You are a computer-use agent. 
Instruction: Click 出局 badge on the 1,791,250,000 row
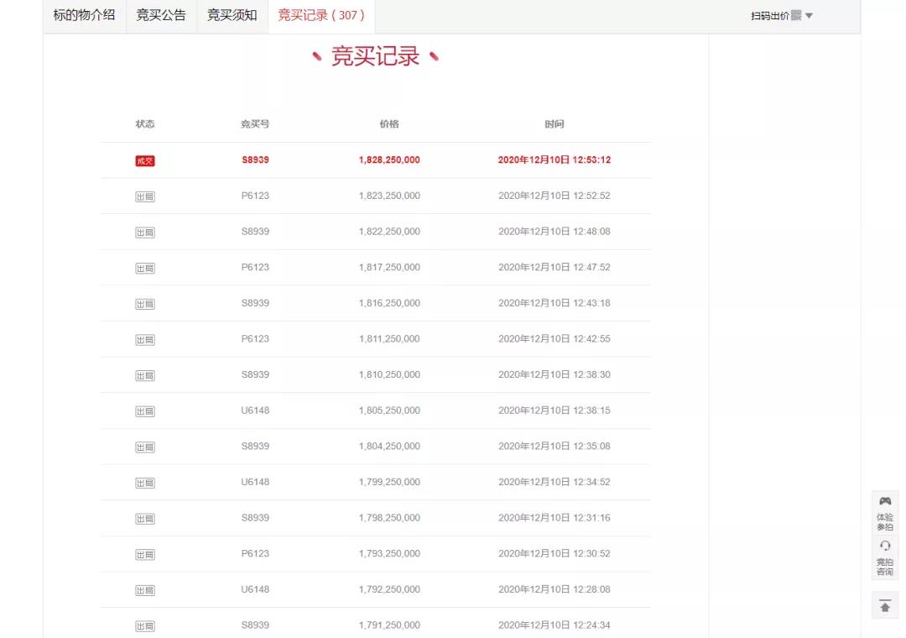click(x=145, y=626)
